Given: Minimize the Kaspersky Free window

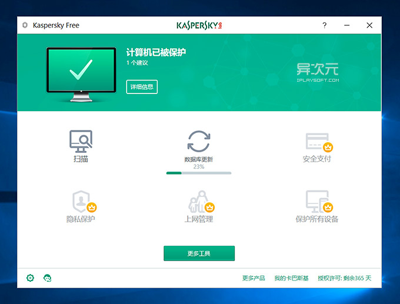Looking at the screenshot, I should click(x=346, y=25).
